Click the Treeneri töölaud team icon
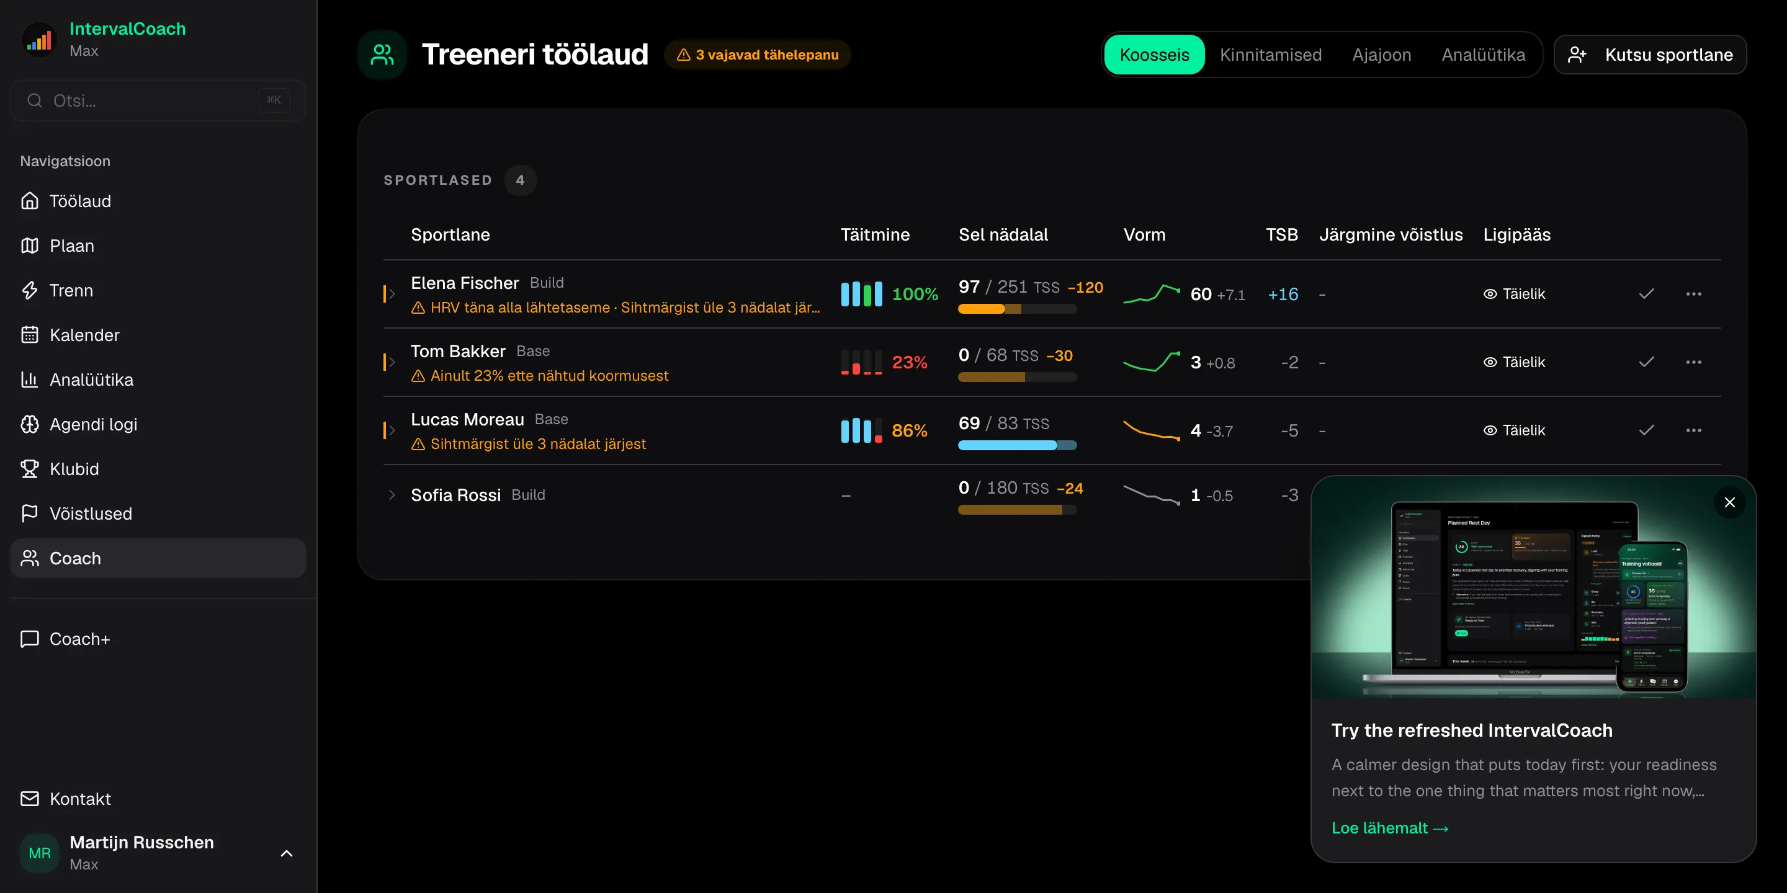The width and height of the screenshot is (1787, 893). click(x=382, y=55)
